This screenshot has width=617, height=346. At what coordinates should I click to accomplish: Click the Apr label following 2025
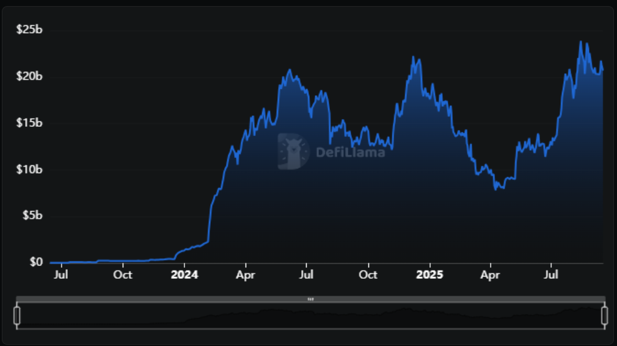(x=490, y=275)
